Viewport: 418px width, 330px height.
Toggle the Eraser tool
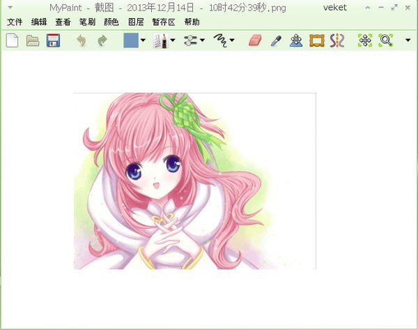tap(255, 40)
